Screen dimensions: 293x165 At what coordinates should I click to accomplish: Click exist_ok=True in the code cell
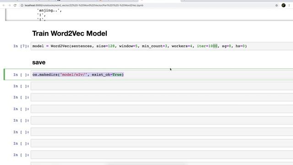click(x=107, y=74)
